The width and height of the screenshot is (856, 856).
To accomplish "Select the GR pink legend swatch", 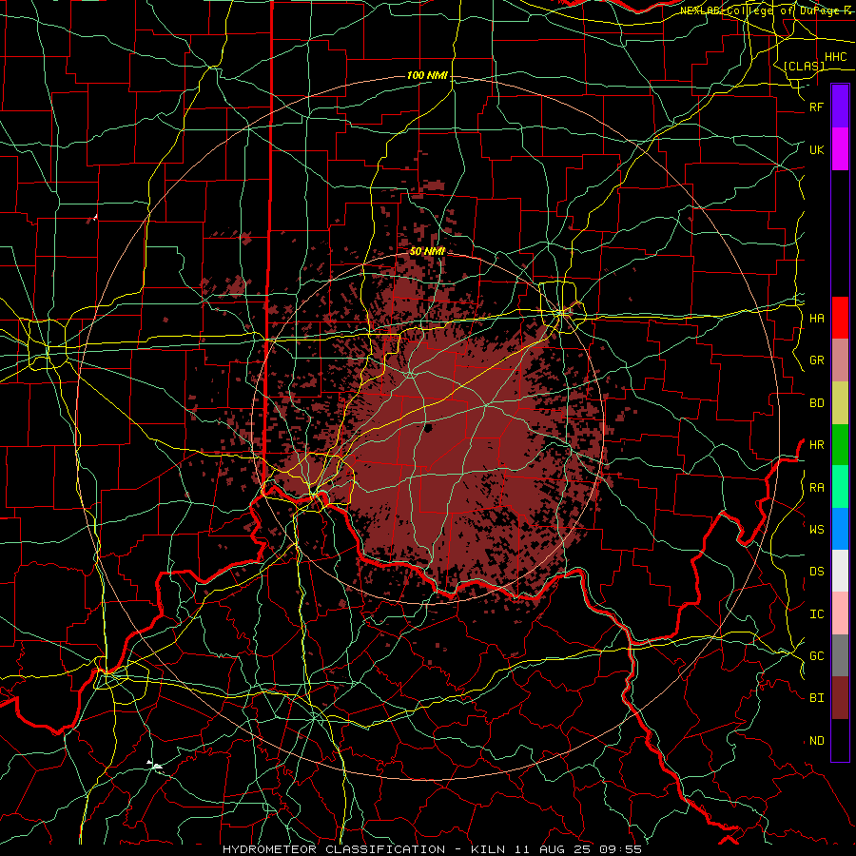I will click(840, 360).
